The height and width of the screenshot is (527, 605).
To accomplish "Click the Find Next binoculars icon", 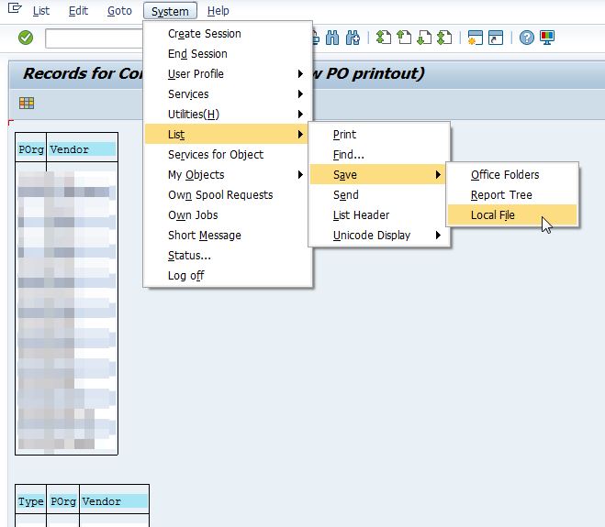I will click(351, 38).
